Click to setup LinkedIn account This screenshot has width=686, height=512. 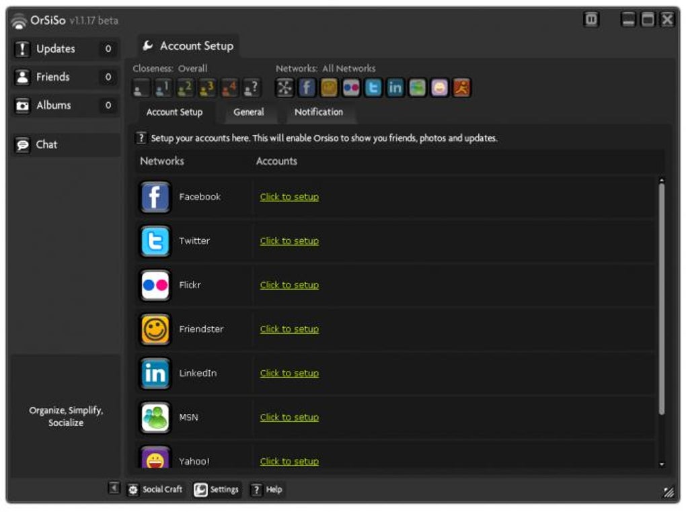pyautogui.click(x=289, y=374)
